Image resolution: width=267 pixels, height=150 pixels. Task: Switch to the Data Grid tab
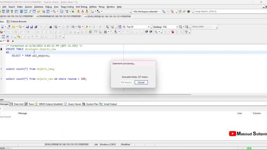[17, 104]
